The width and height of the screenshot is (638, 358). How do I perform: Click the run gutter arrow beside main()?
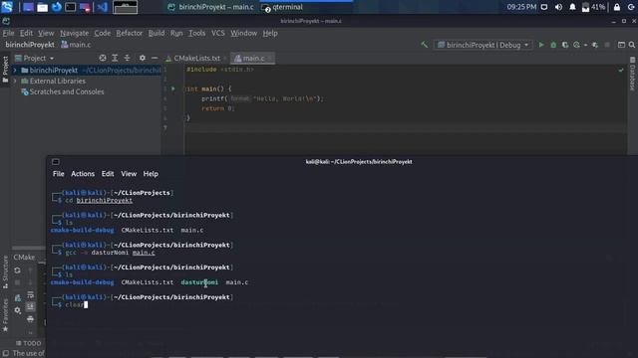click(x=172, y=89)
